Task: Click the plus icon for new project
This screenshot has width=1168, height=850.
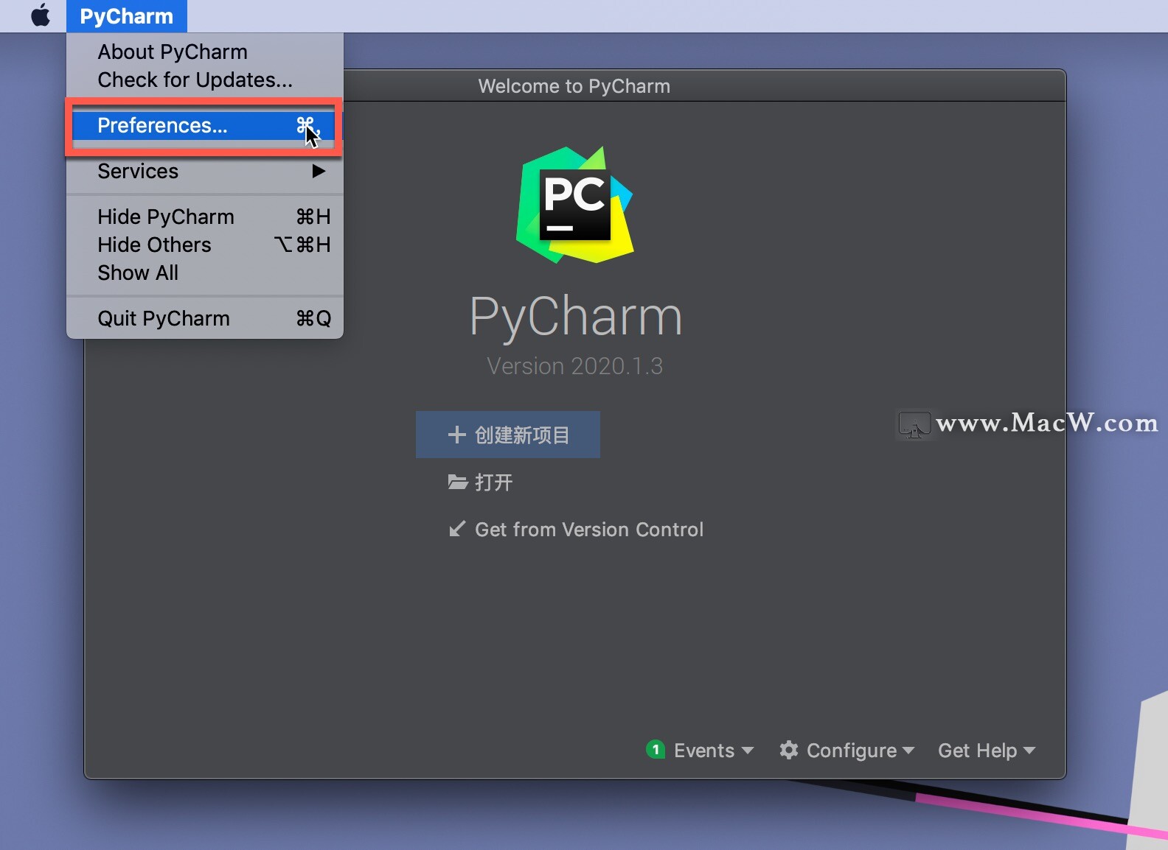Action: [457, 435]
